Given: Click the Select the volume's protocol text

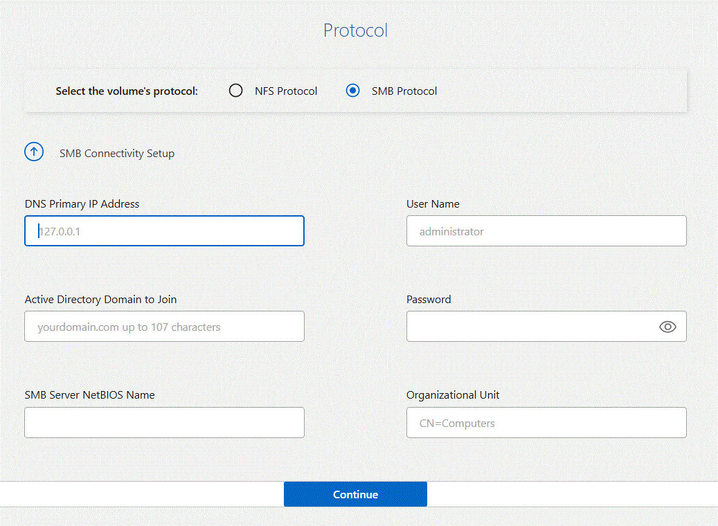Looking at the screenshot, I should tap(127, 90).
